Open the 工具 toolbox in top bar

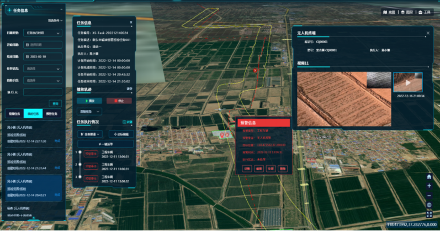(424, 12)
